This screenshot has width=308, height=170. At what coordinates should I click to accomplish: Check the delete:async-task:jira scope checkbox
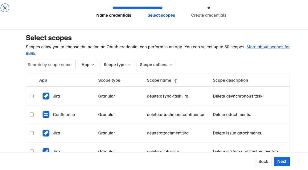coord(32,96)
